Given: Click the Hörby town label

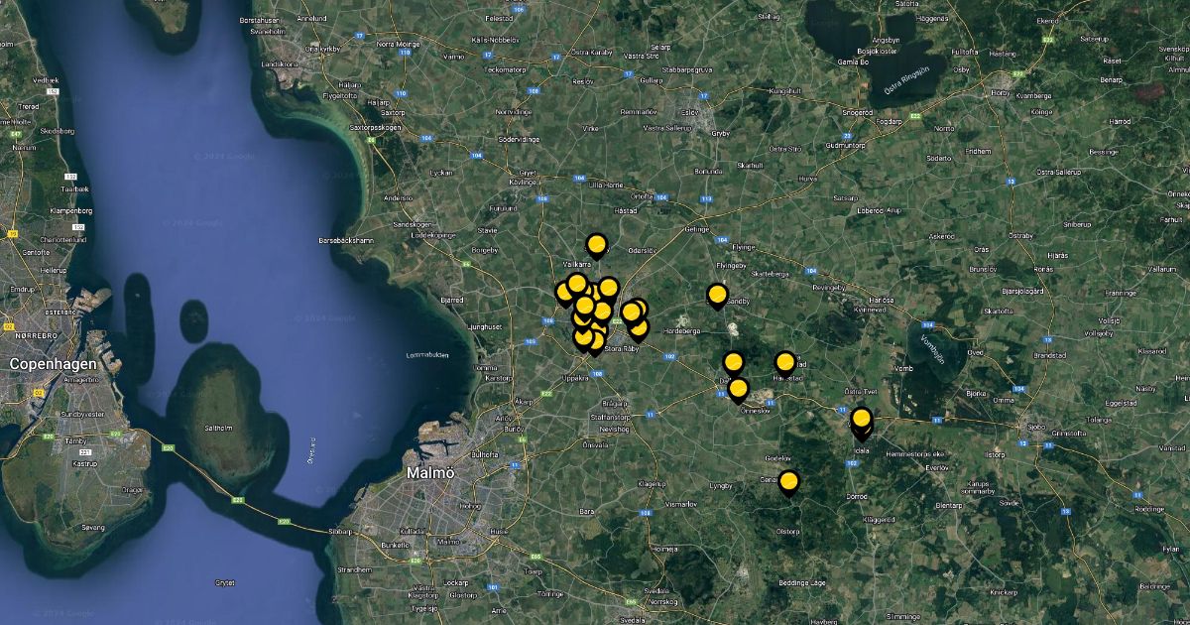Looking at the screenshot, I should pyautogui.click(x=1000, y=91).
